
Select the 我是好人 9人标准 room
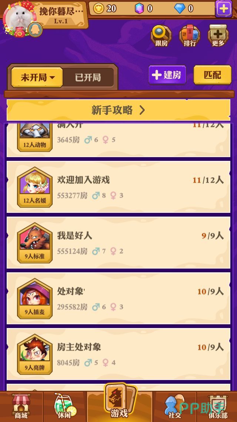118,243
